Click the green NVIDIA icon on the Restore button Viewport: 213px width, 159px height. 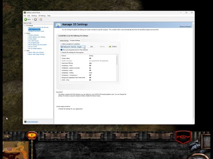[110, 47]
